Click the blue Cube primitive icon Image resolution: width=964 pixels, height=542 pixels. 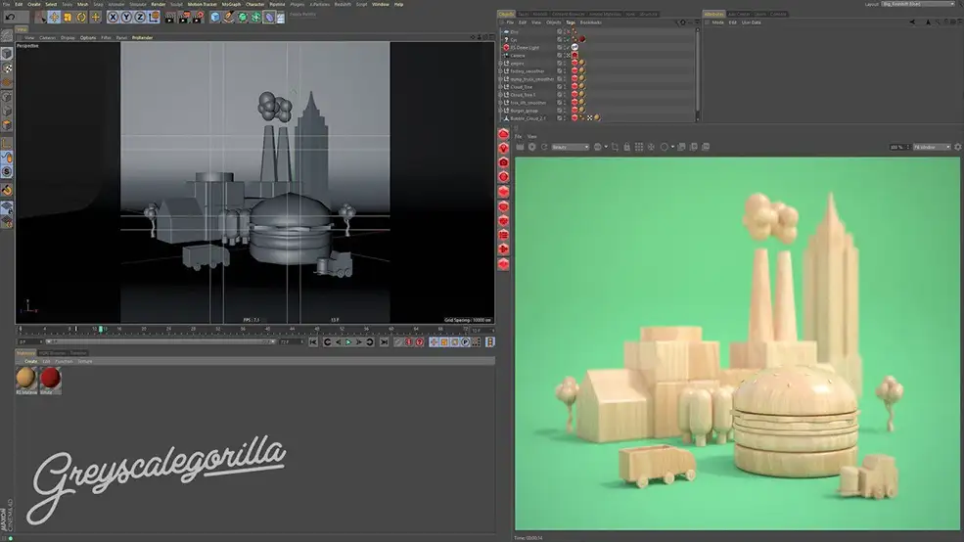[215, 18]
